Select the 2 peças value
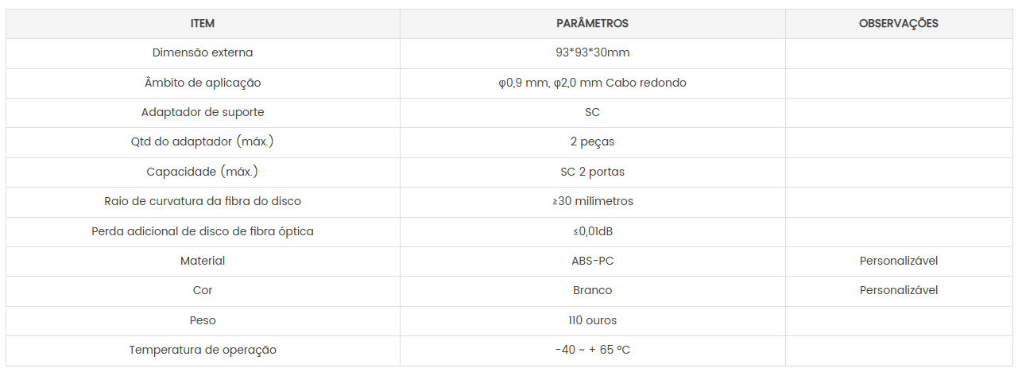This screenshot has height=372, width=1018. (x=592, y=141)
